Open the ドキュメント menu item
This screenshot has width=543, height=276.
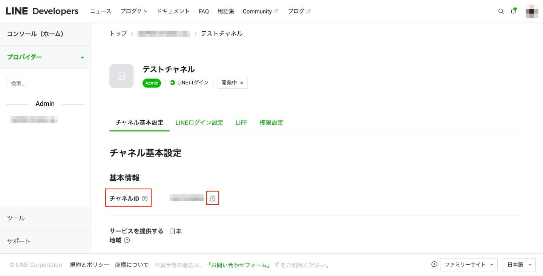tap(173, 11)
